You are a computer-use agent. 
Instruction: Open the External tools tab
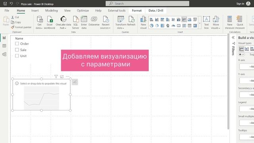(117, 11)
